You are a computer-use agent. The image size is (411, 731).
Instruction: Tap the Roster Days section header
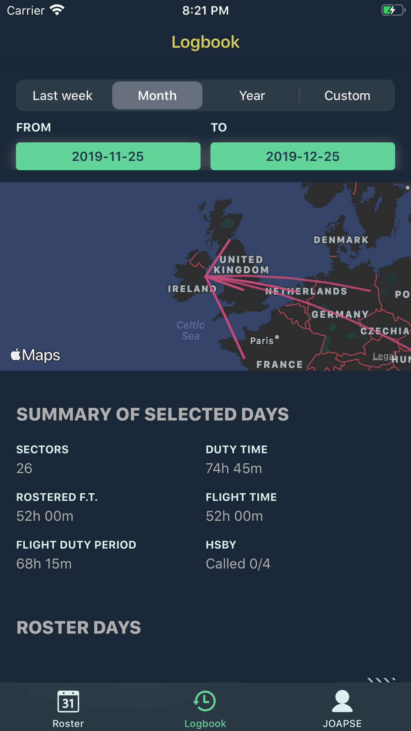(x=79, y=627)
